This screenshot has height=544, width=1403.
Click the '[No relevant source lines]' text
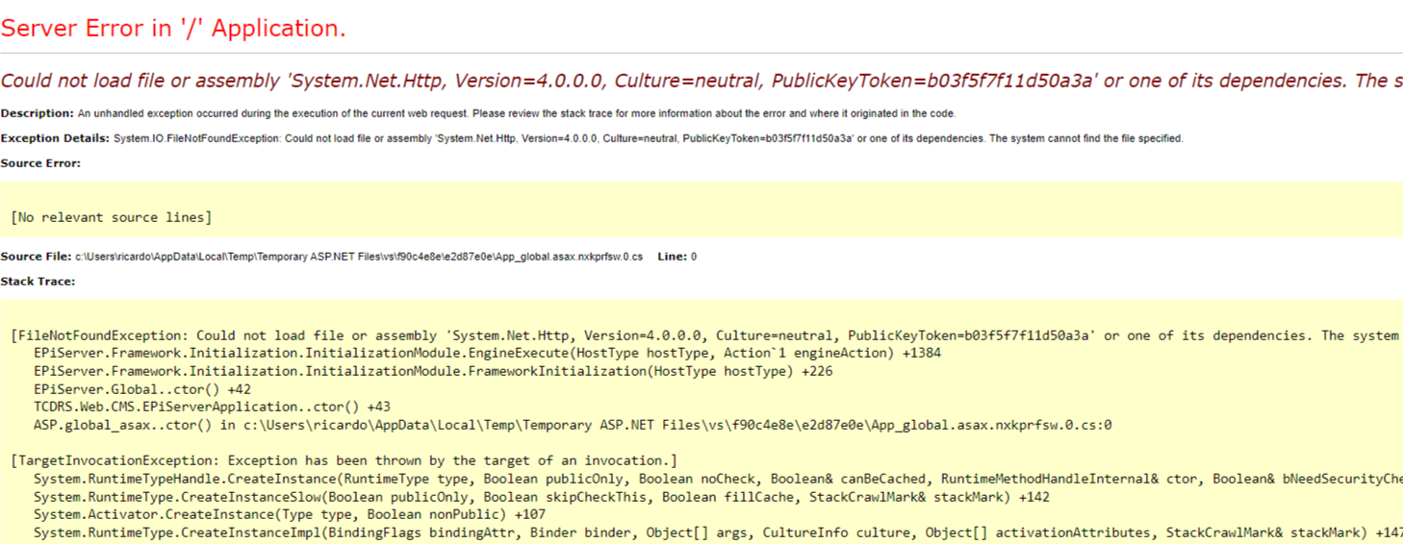pyautogui.click(x=111, y=217)
